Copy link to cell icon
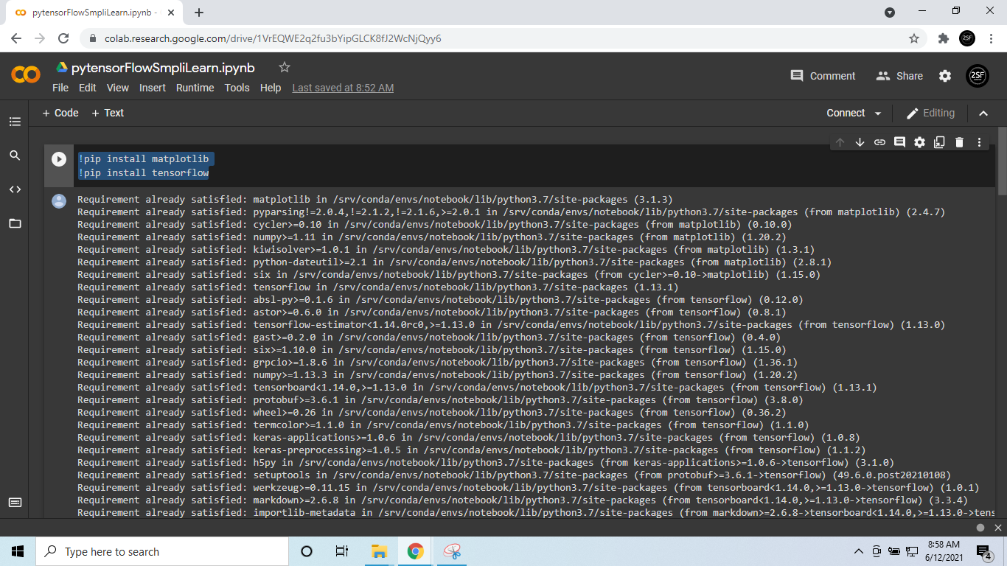1007x566 pixels. (x=879, y=142)
